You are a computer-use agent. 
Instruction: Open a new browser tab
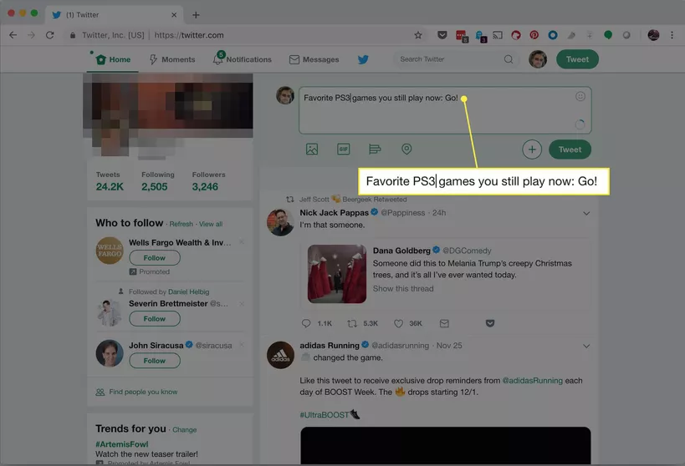coord(196,15)
